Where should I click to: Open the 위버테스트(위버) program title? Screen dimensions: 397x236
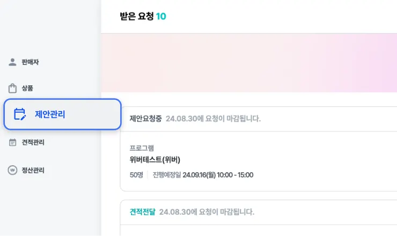tap(155, 160)
